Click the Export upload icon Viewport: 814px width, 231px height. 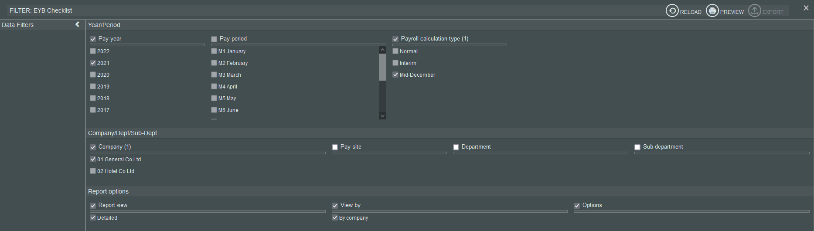[x=754, y=11]
